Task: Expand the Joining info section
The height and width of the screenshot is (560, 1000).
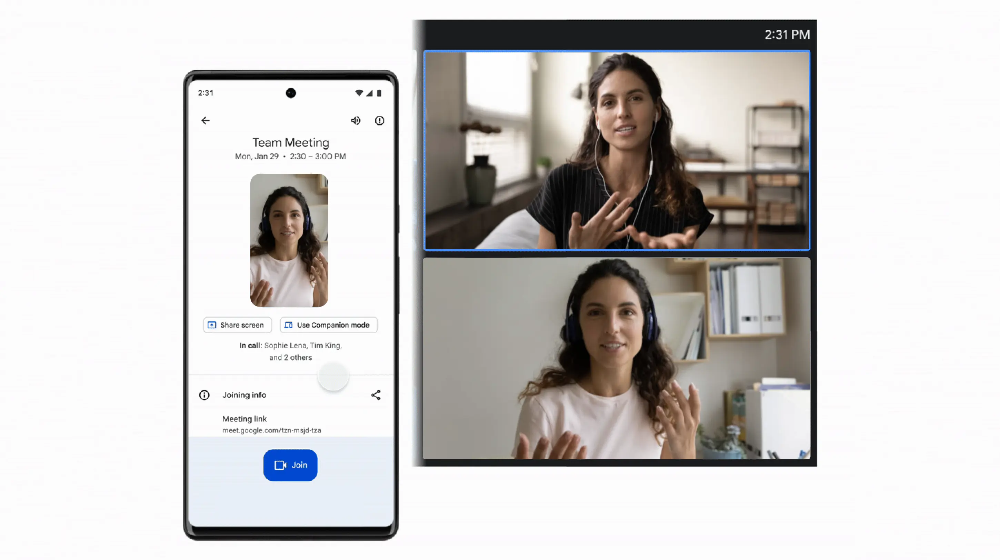Action: [244, 394]
